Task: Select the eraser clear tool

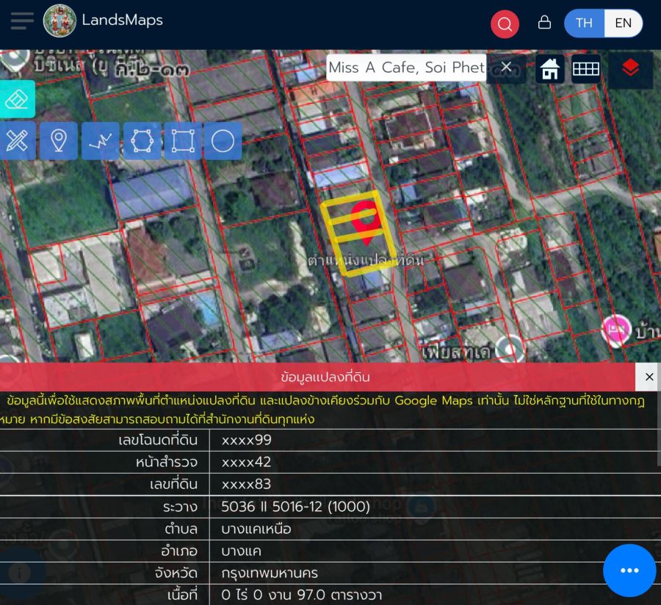Action: pos(16,99)
